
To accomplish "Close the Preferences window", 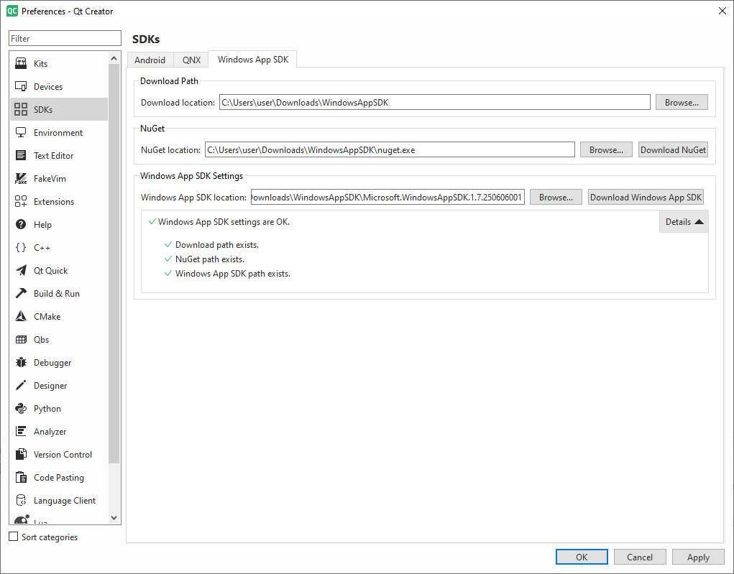I will coord(722,11).
